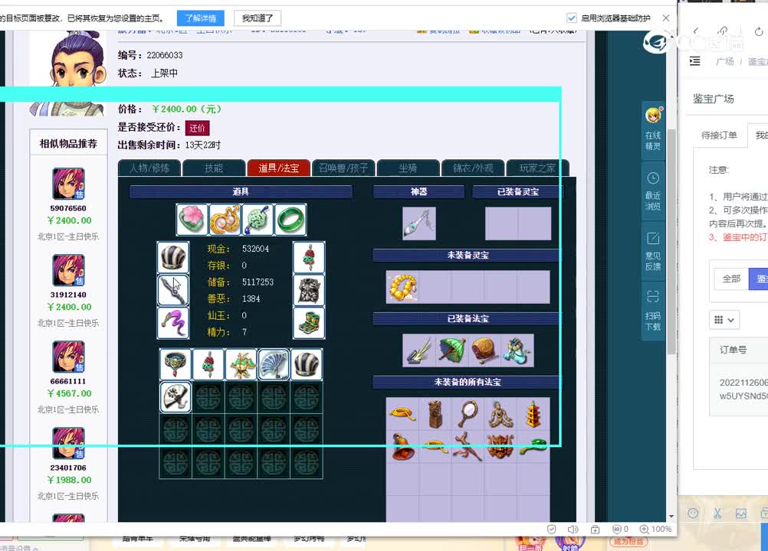Click the equipped striped helmet slot beside 现金
This screenshot has height=551, width=768.
coord(173,256)
